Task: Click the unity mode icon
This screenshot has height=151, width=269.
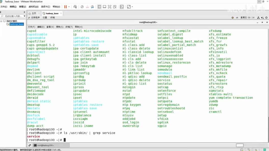Action: click(115, 7)
